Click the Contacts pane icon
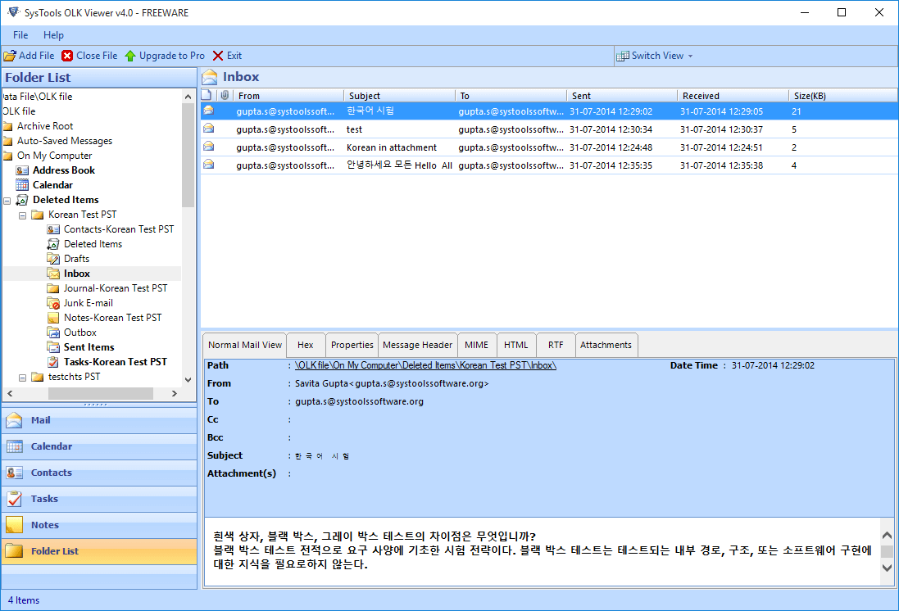Image resolution: width=899 pixels, height=611 pixels. pyautogui.click(x=14, y=473)
